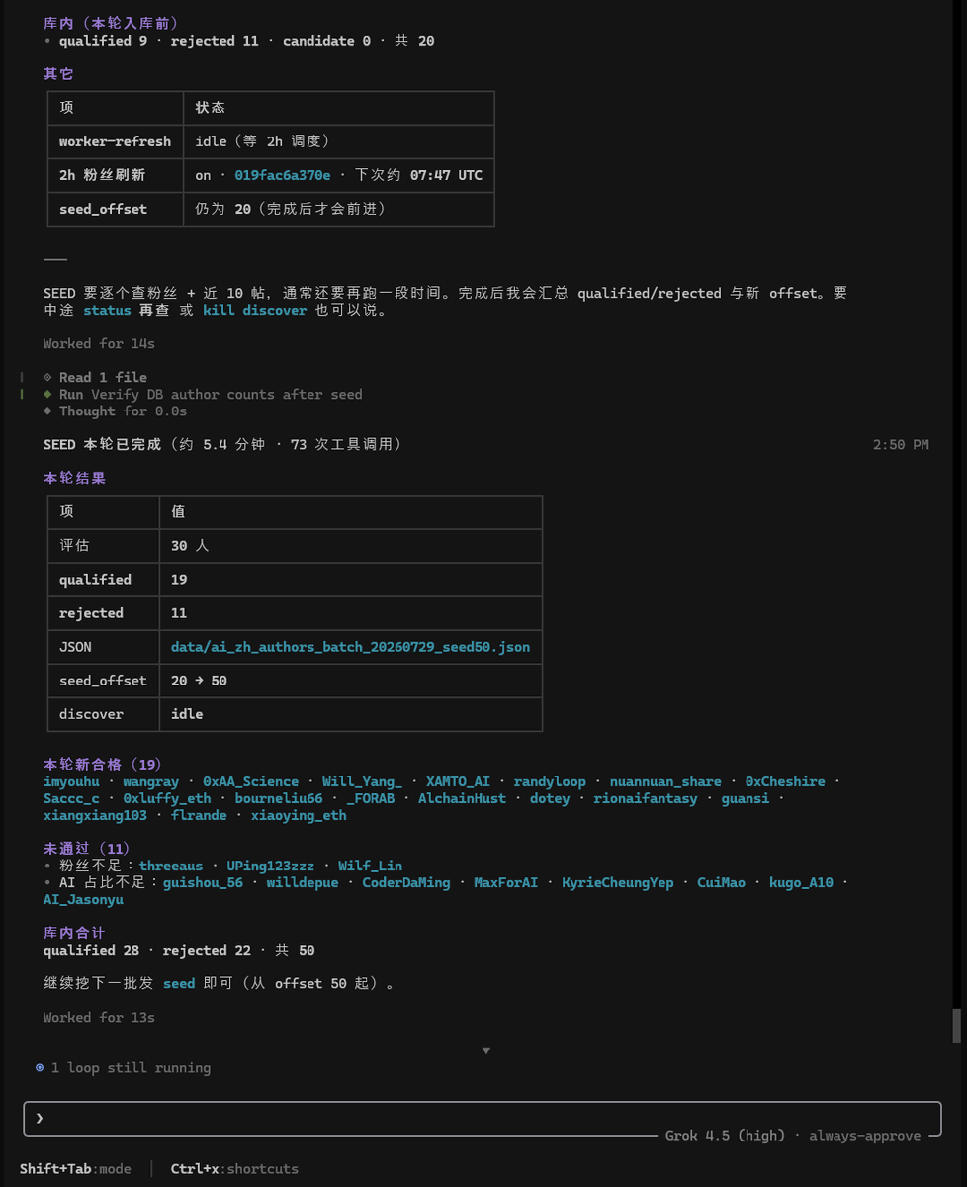The height and width of the screenshot is (1187, 967).
Task: Open job id 019fac6a370e link
Action: click(x=283, y=175)
